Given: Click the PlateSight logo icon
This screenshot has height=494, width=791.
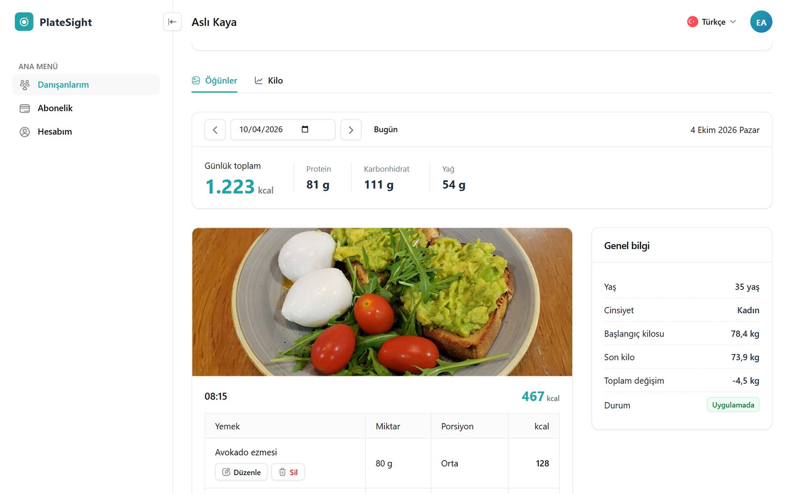Looking at the screenshot, I should (24, 22).
